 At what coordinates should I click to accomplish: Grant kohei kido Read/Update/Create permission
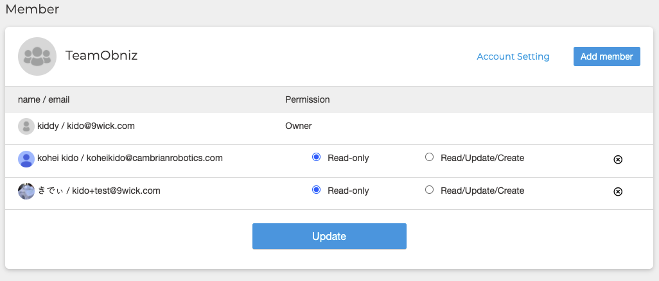[x=430, y=157]
